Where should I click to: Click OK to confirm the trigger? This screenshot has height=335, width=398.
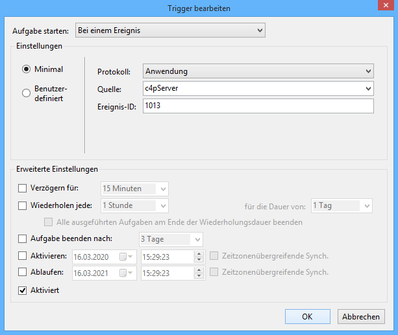tap(308, 317)
